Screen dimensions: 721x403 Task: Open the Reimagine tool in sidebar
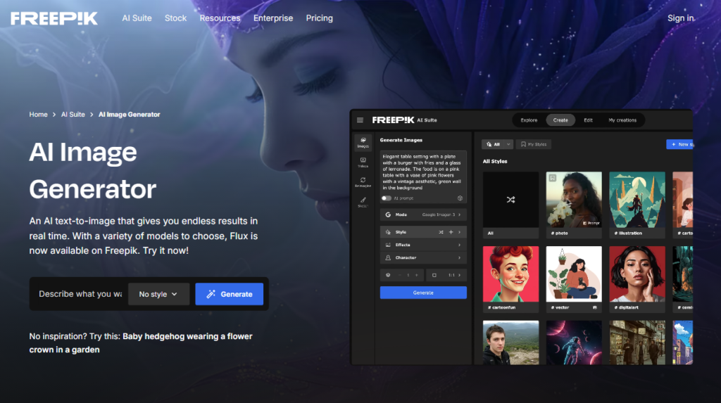(x=363, y=183)
